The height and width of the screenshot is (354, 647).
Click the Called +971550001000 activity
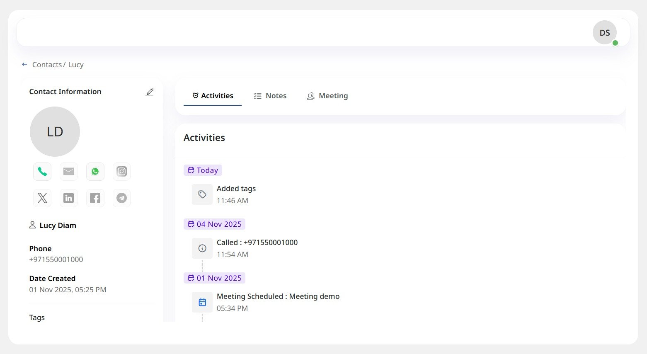[257, 242]
